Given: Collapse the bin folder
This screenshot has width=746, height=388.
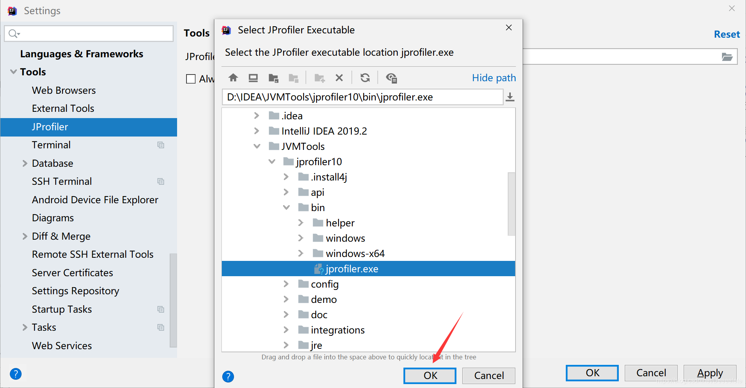Looking at the screenshot, I should [x=287, y=207].
